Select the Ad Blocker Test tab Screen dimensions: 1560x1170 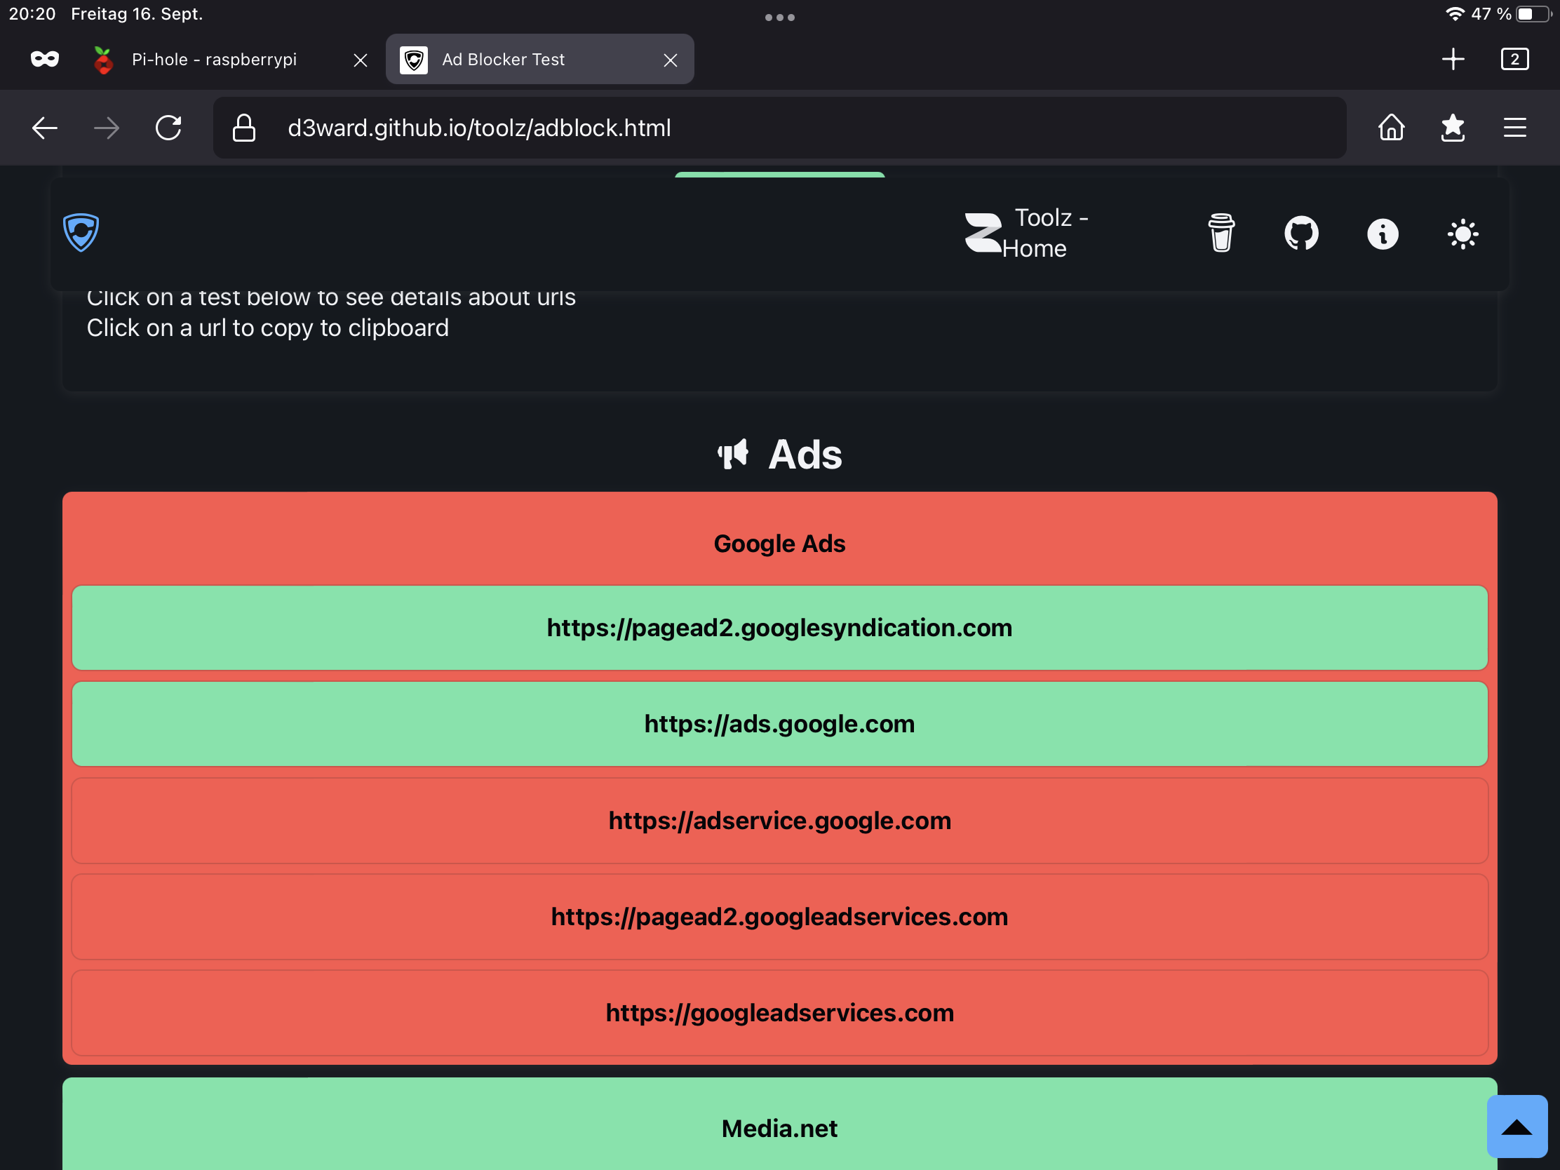coord(504,59)
